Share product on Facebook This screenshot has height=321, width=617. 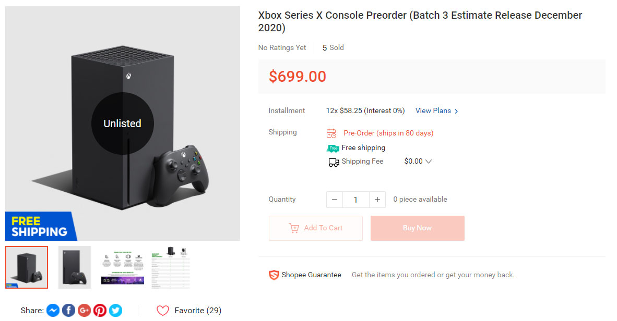click(x=68, y=311)
